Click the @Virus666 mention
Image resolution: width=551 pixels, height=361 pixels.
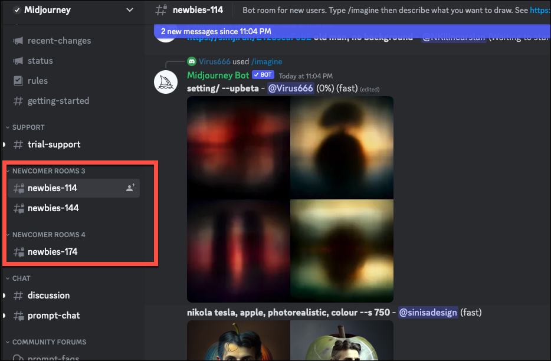point(290,88)
